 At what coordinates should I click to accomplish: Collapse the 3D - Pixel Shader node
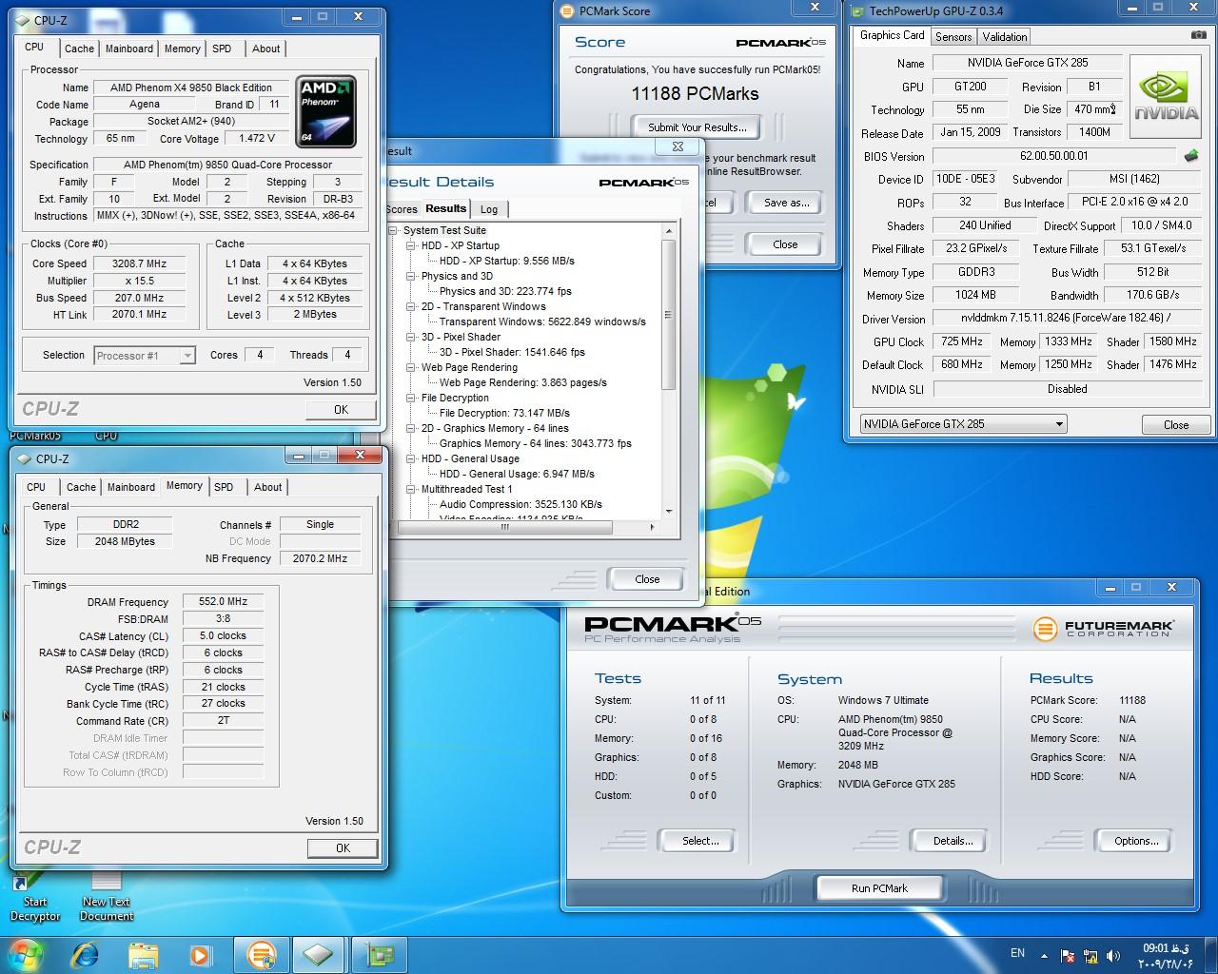[x=412, y=337]
